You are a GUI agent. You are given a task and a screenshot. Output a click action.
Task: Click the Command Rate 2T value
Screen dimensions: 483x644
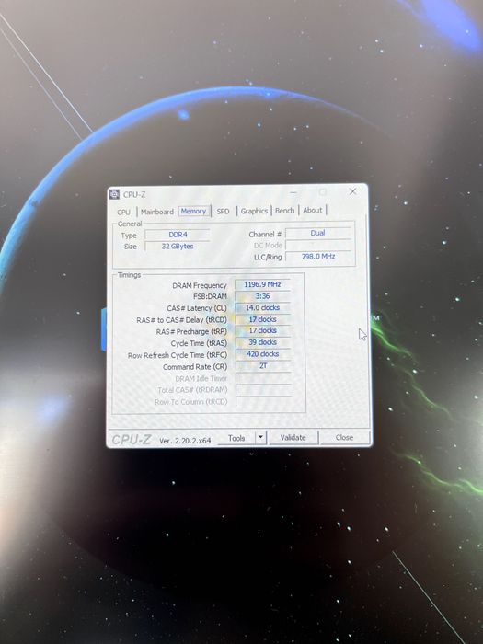point(263,365)
